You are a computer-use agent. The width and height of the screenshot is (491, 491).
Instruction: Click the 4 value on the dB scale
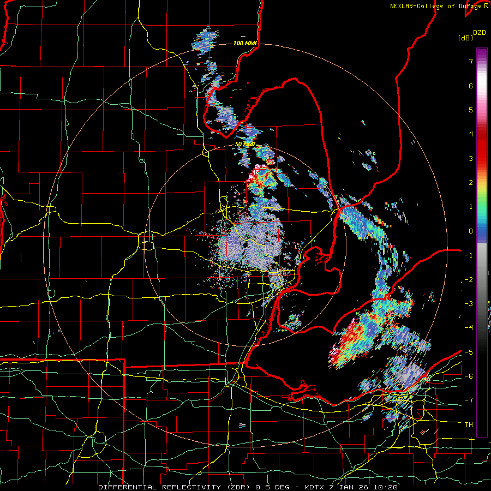click(471, 134)
